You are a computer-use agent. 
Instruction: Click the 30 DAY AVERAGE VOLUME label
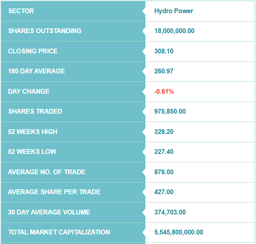pyautogui.click(x=49, y=212)
